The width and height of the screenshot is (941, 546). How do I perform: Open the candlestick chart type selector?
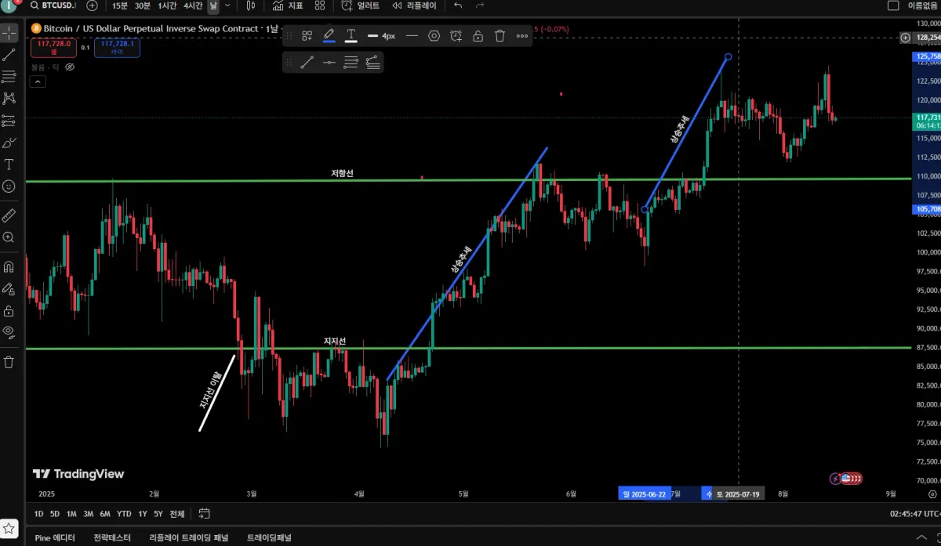pyautogui.click(x=251, y=5)
